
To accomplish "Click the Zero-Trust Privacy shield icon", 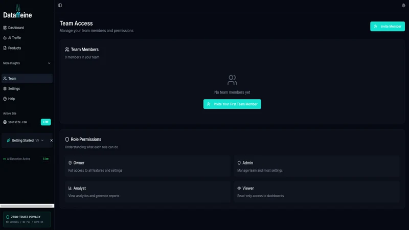I will point(8,217).
